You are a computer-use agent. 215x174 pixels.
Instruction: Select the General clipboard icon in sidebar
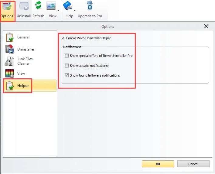click(10, 37)
